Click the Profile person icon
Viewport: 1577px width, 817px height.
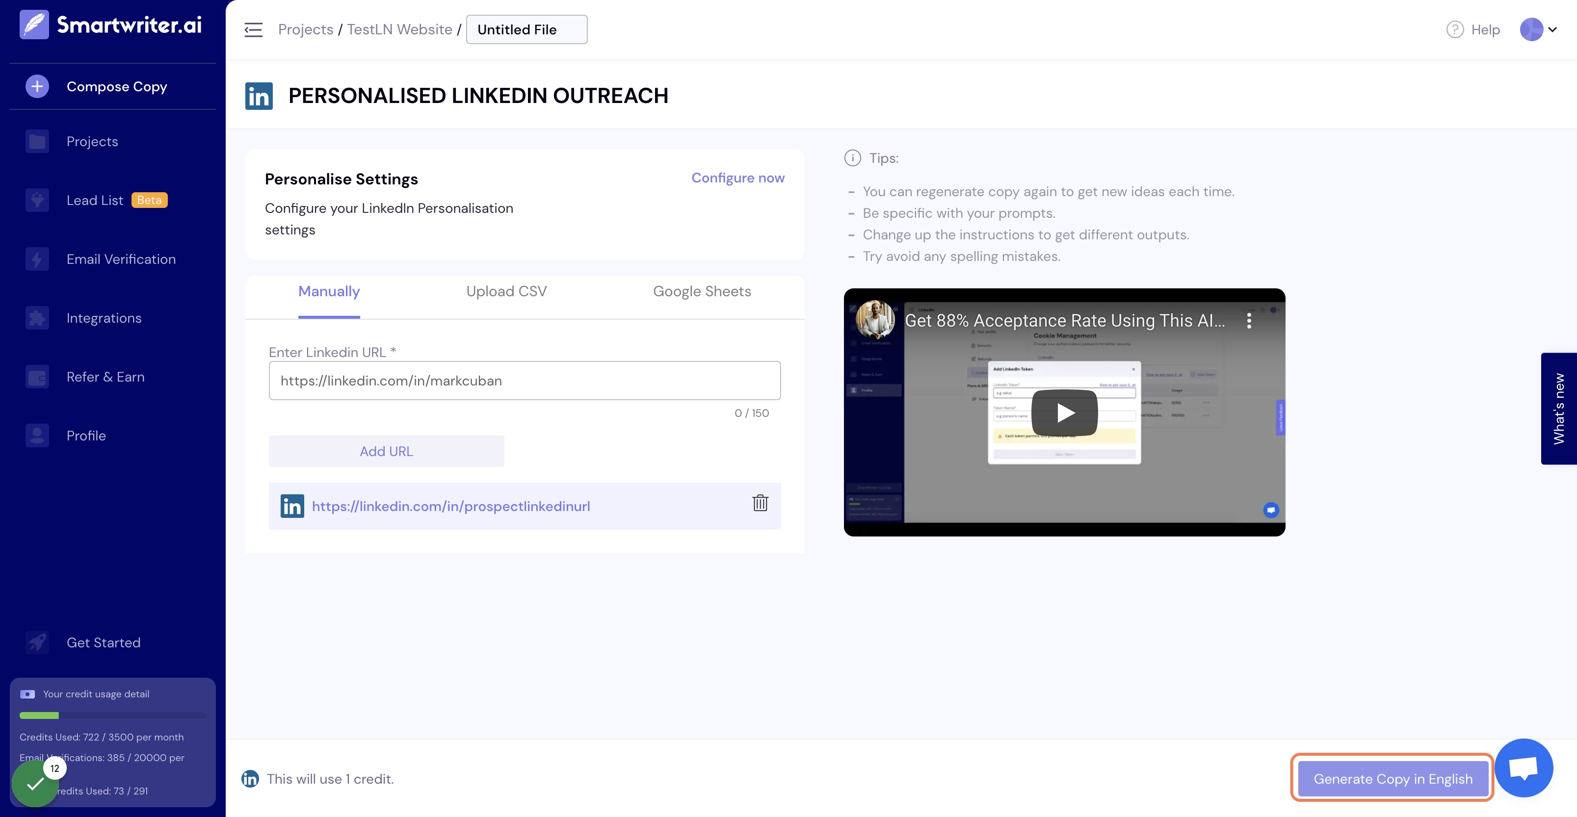pos(37,436)
